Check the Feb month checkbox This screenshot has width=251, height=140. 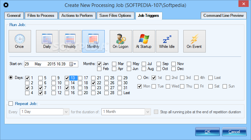point(99,69)
